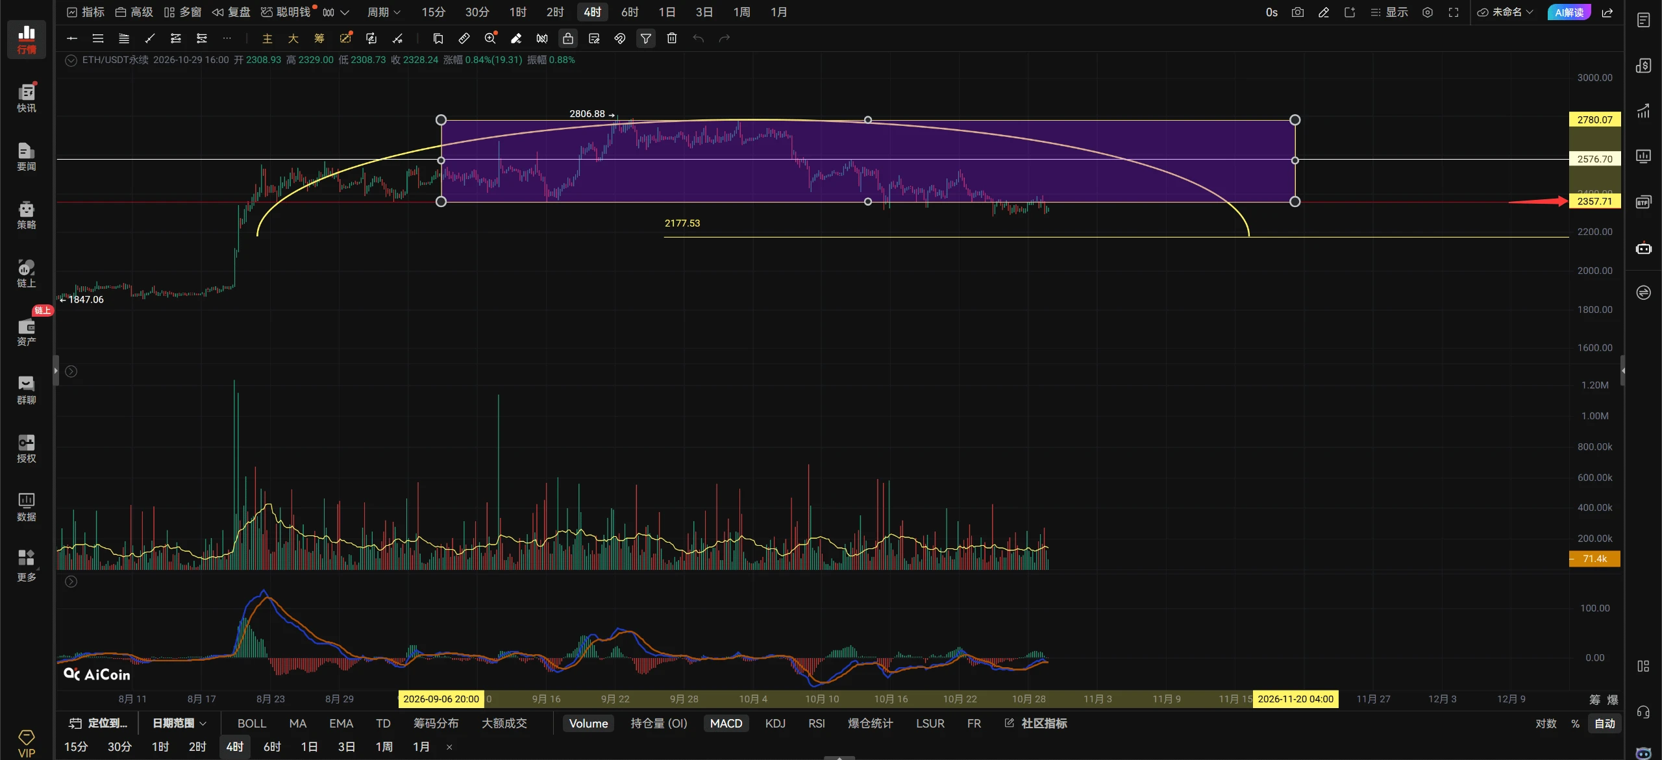Open the 未命名 layout dropdown
The width and height of the screenshot is (1662, 760).
coord(1506,12)
